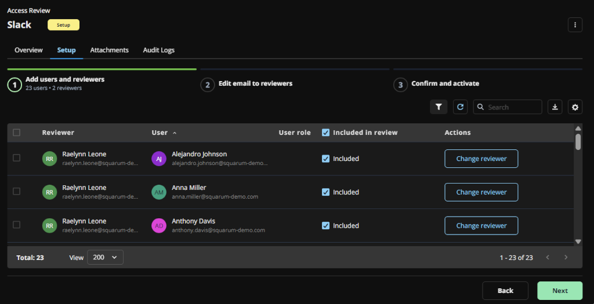The height and width of the screenshot is (304, 594).
Task: Click the Slack page title
Action: tap(19, 25)
